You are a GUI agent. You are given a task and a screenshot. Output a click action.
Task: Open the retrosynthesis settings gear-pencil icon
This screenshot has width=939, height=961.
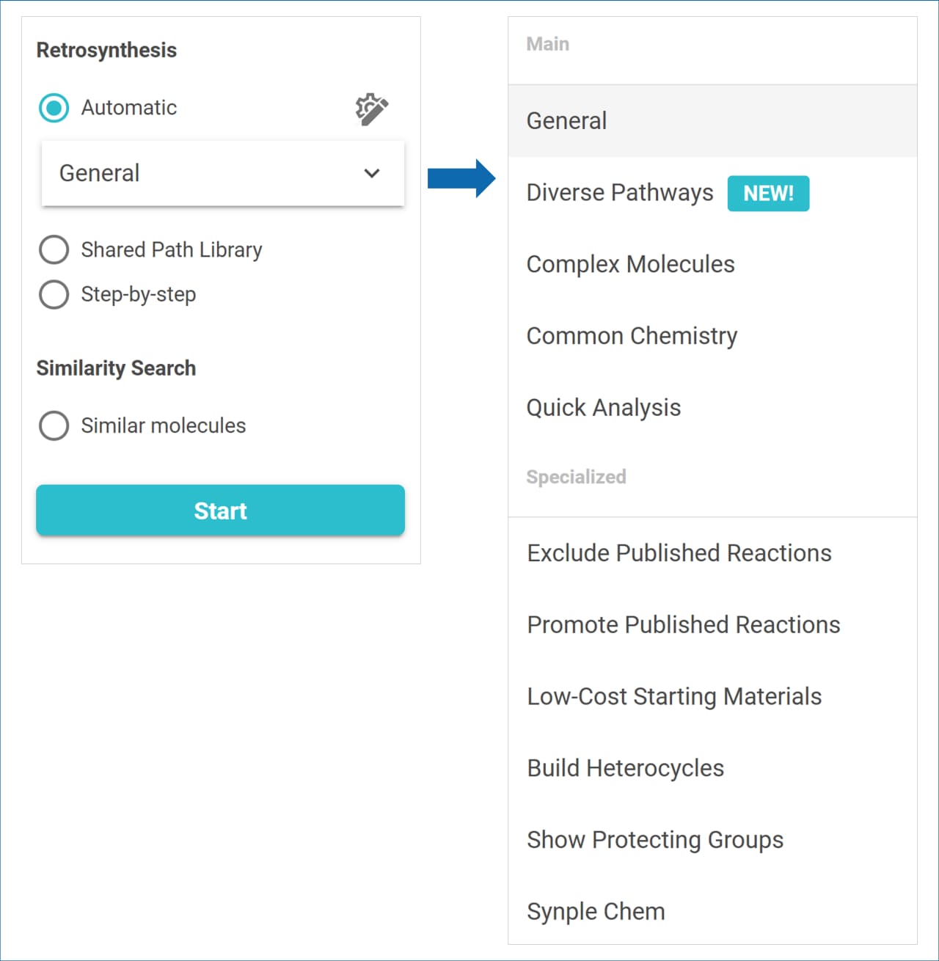coord(372,109)
